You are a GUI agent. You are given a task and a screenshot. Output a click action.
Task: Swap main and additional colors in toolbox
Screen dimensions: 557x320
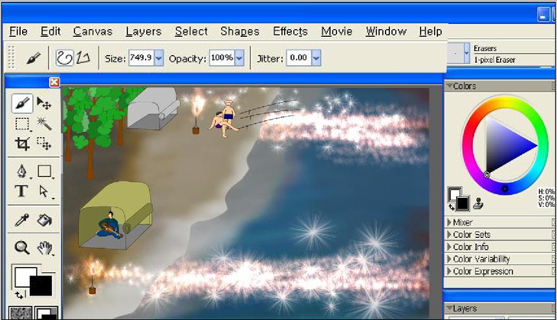click(x=19, y=294)
